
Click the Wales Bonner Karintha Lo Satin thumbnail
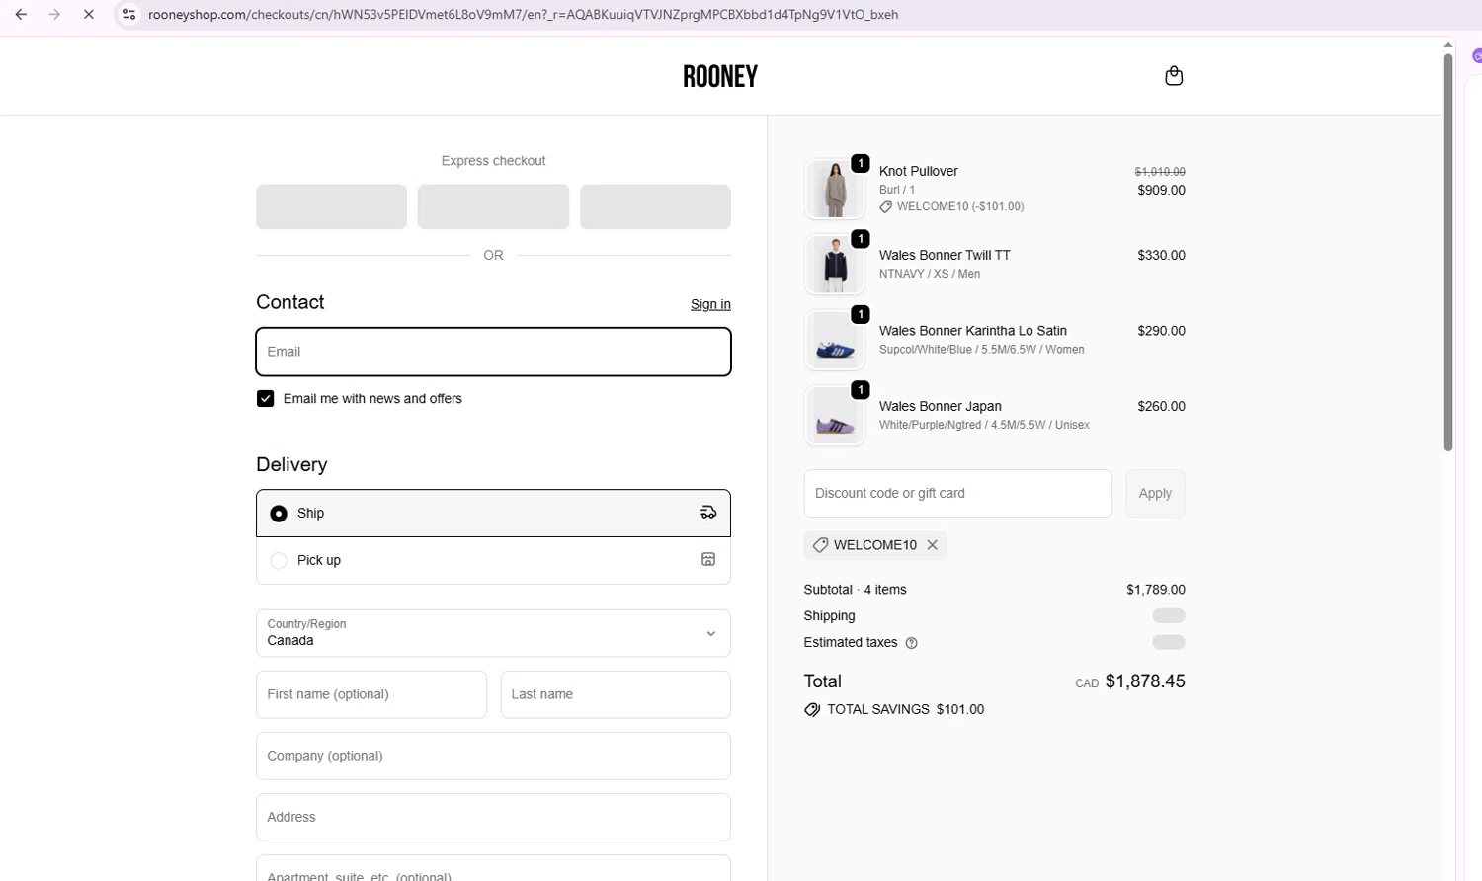point(835,340)
